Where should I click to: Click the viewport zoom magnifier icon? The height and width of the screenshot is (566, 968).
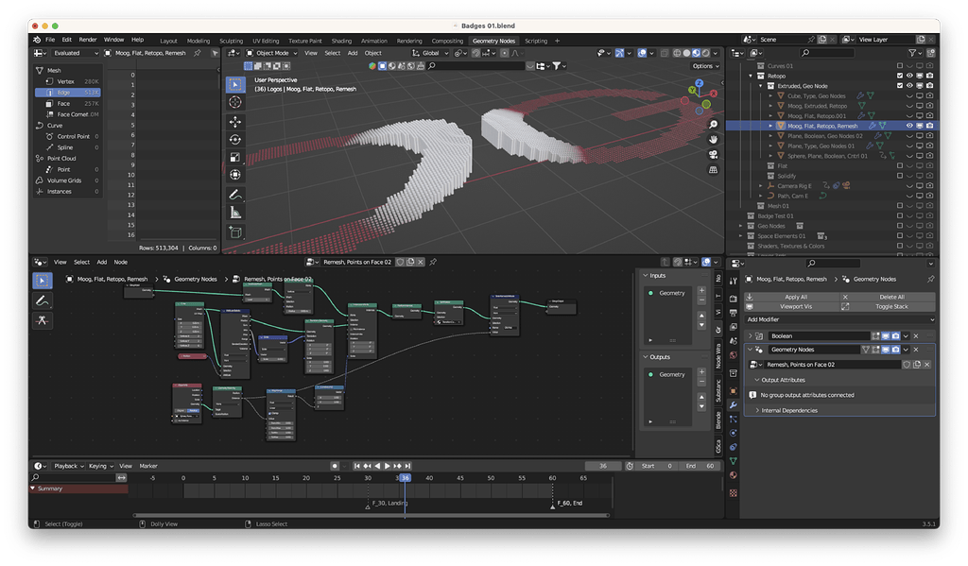click(x=713, y=124)
